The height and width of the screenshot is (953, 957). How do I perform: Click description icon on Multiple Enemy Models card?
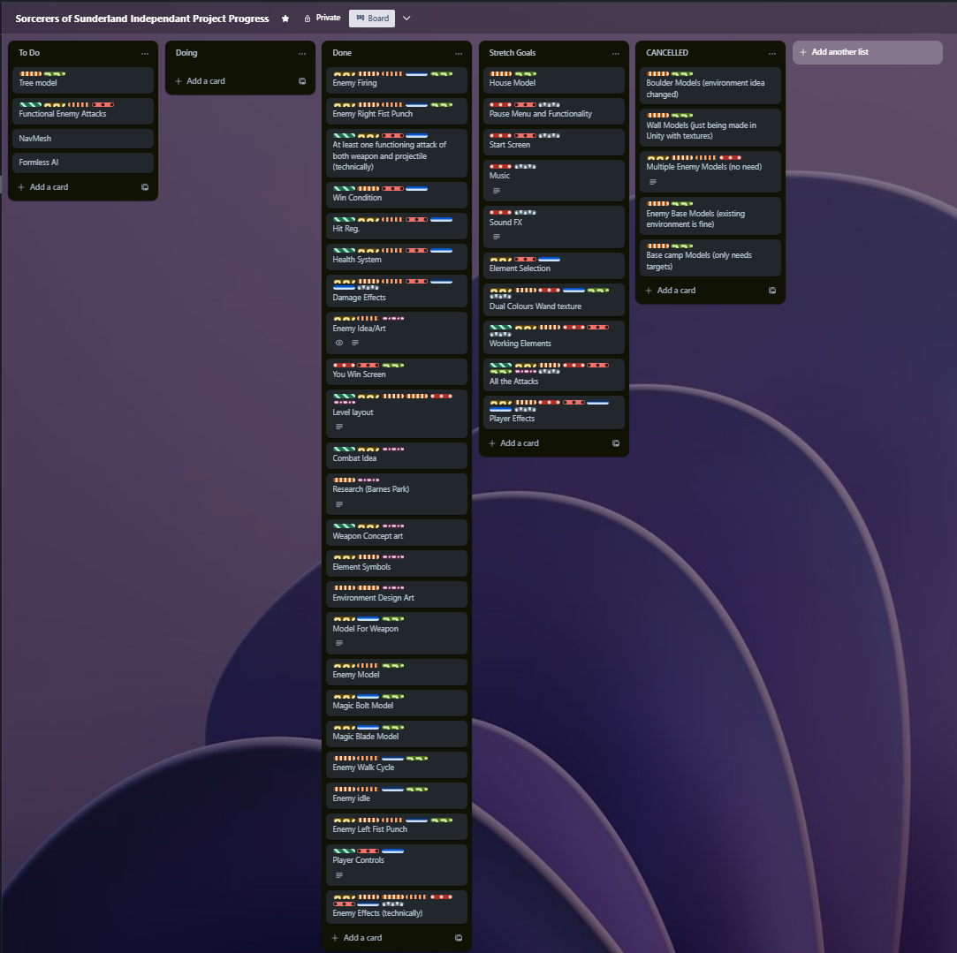pos(653,182)
